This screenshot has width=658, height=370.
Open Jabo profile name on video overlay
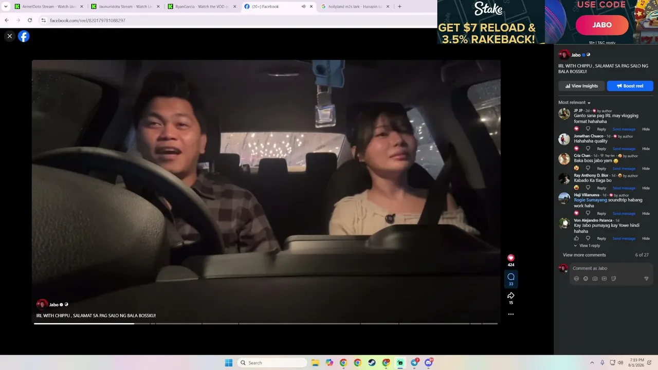[53, 305]
